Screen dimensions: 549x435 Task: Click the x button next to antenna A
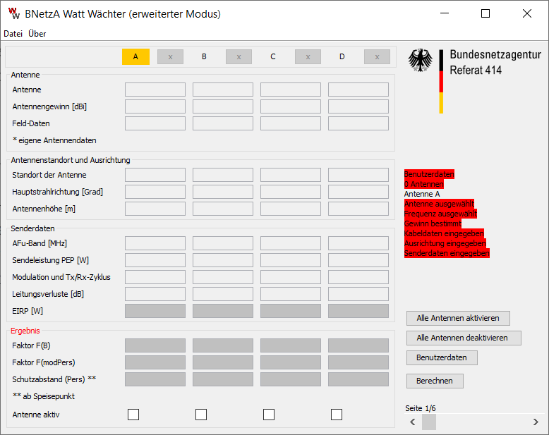(x=170, y=56)
